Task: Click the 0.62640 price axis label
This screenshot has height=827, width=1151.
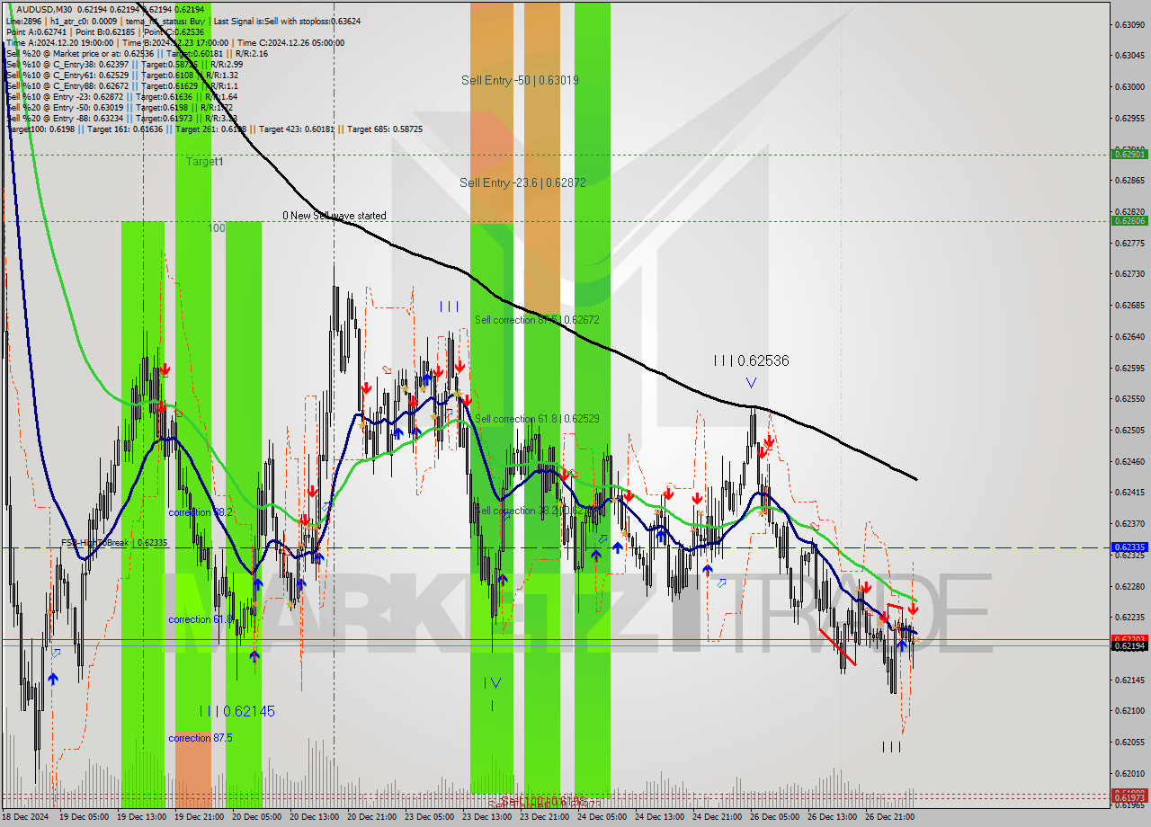Action: click(1129, 336)
